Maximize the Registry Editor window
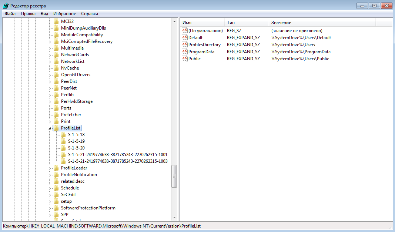395x232 pixels. point(374,6)
